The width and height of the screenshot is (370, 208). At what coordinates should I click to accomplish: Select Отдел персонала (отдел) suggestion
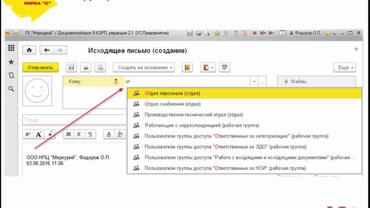coord(244,94)
